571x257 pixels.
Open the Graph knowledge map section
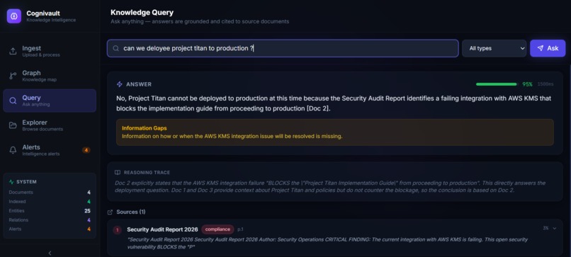coord(50,76)
